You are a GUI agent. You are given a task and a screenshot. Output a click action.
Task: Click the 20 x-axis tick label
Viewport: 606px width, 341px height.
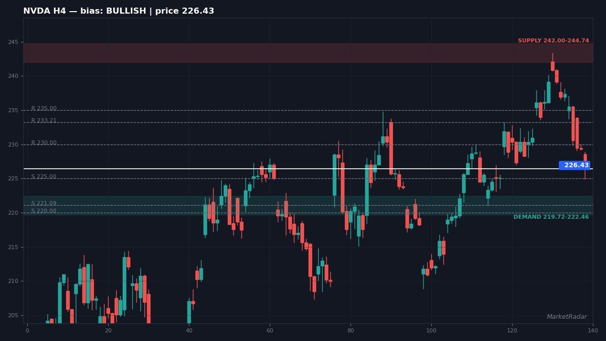click(x=108, y=330)
